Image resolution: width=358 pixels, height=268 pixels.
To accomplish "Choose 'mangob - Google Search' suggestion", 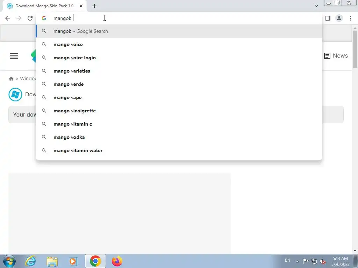I will pyautogui.click(x=179, y=31).
